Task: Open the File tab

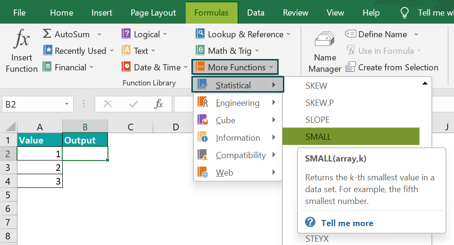Action: [x=19, y=13]
